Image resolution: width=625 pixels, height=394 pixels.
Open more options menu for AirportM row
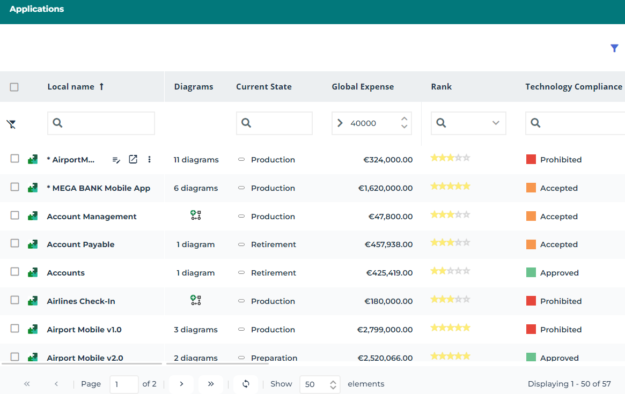click(x=150, y=159)
